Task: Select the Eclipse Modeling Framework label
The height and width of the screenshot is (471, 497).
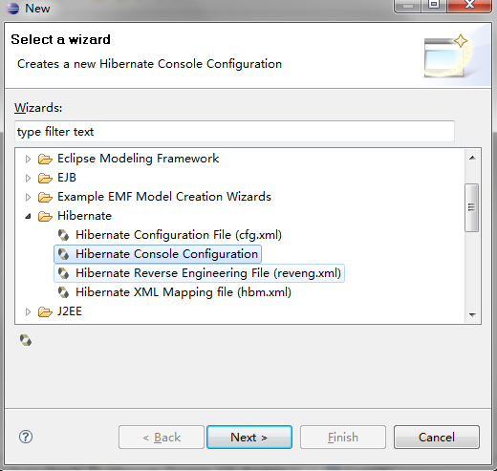Action: pyautogui.click(x=139, y=159)
